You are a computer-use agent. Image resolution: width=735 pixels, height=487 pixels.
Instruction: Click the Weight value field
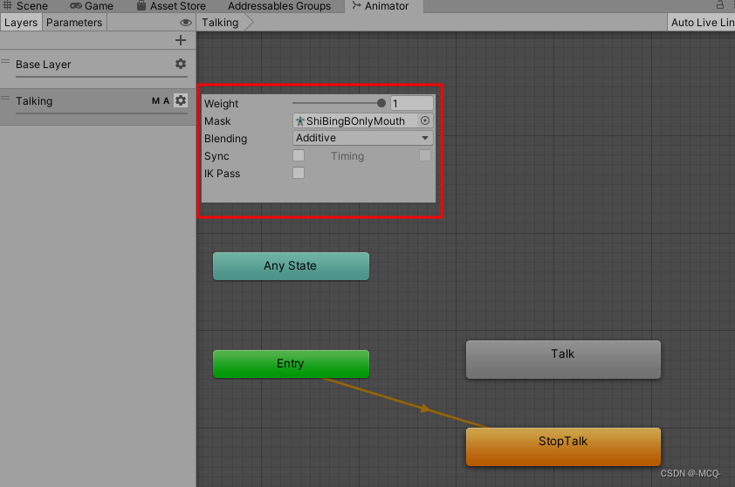coord(411,103)
